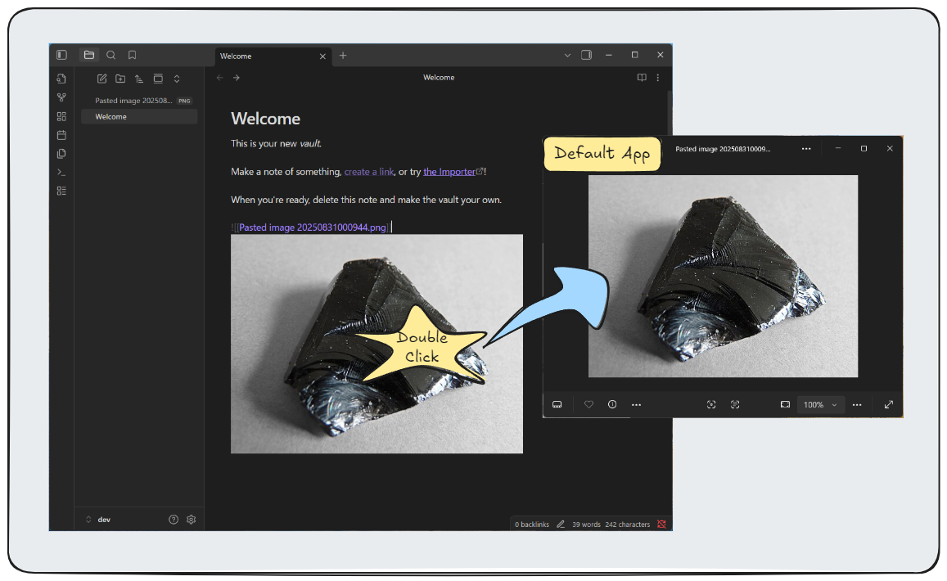Follow the 'create a link' link
This screenshot has width=947, height=581.
369,172
